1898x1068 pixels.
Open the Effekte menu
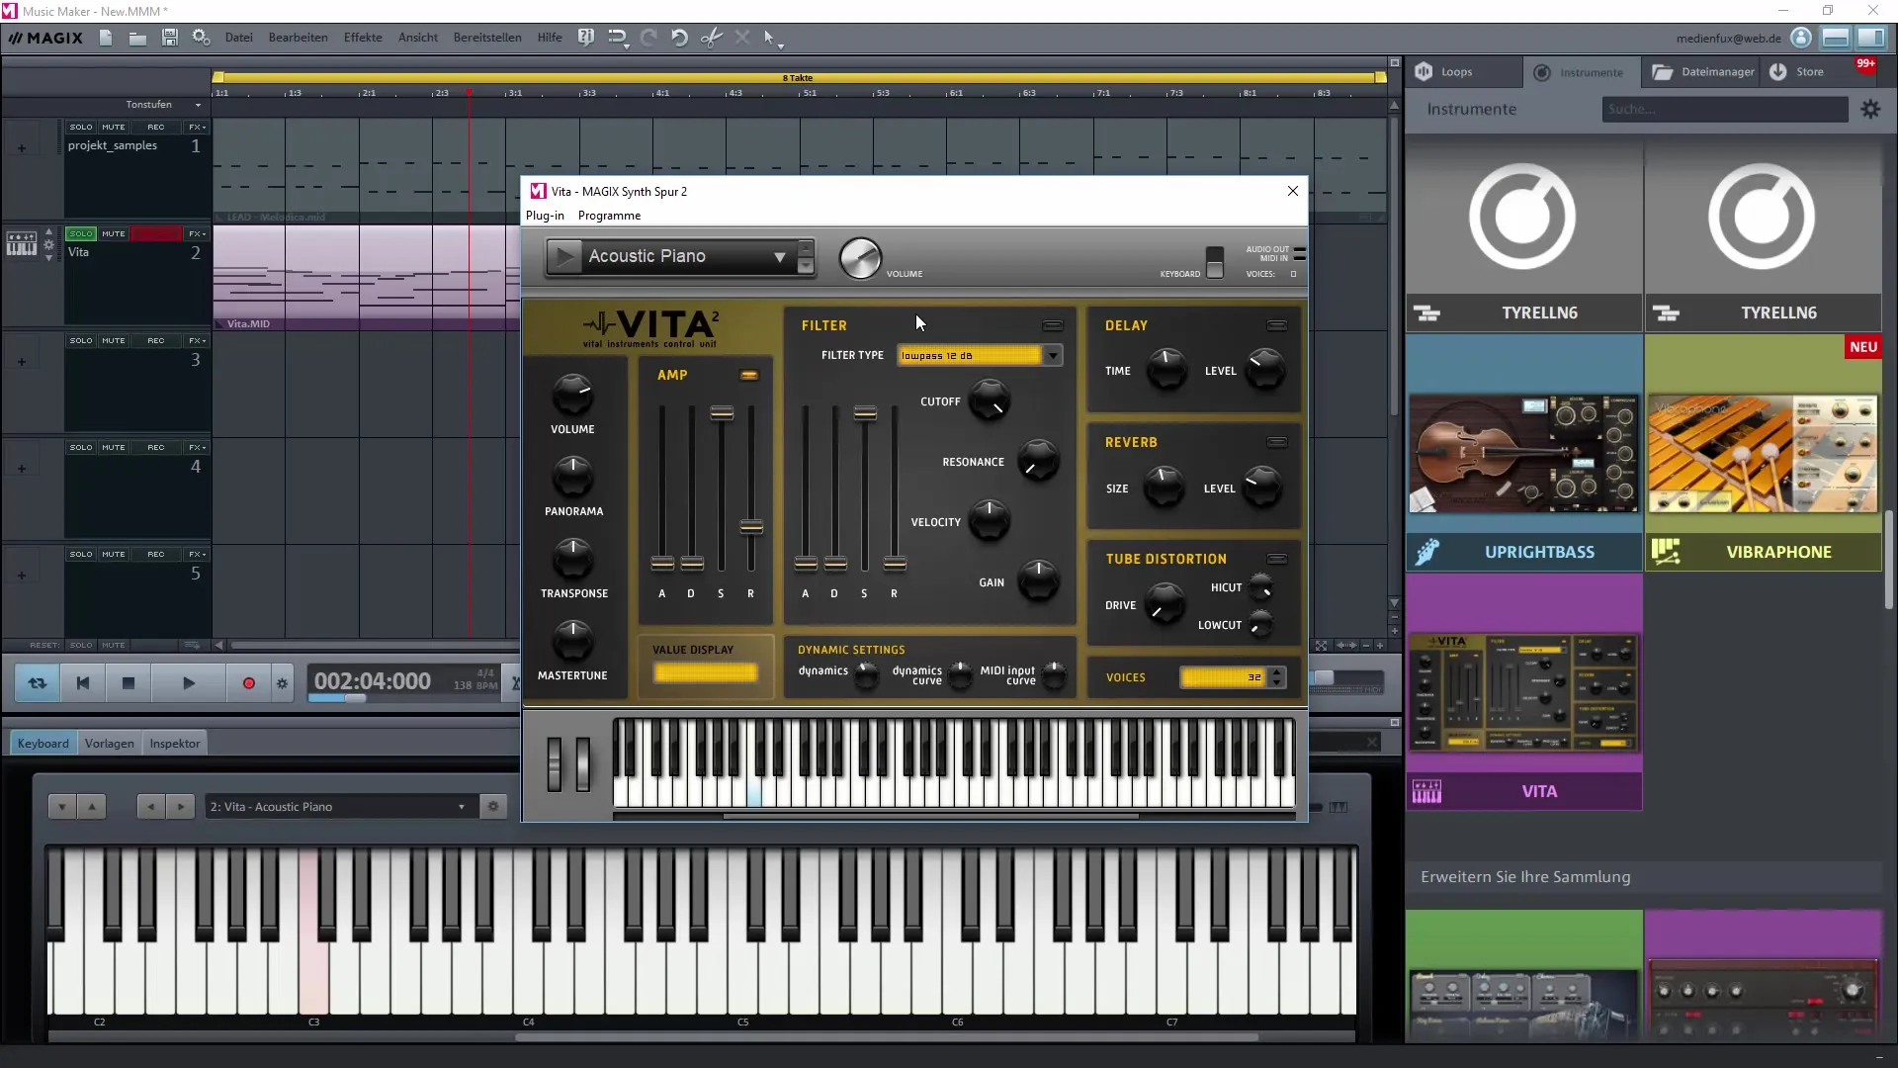click(363, 38)
